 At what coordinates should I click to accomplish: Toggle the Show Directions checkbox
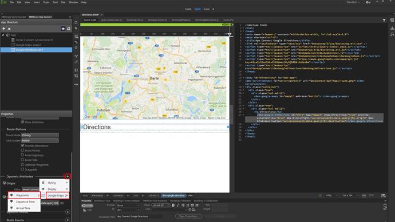click(22, 122)
